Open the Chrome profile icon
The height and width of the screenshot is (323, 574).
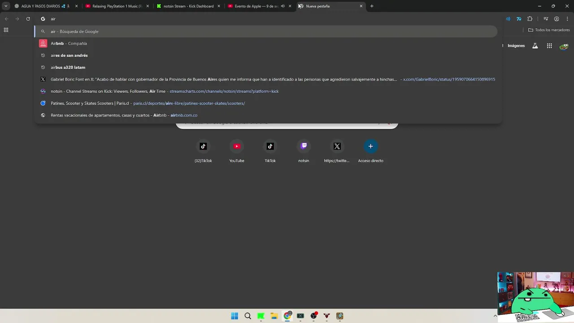(x=557, y=19)
